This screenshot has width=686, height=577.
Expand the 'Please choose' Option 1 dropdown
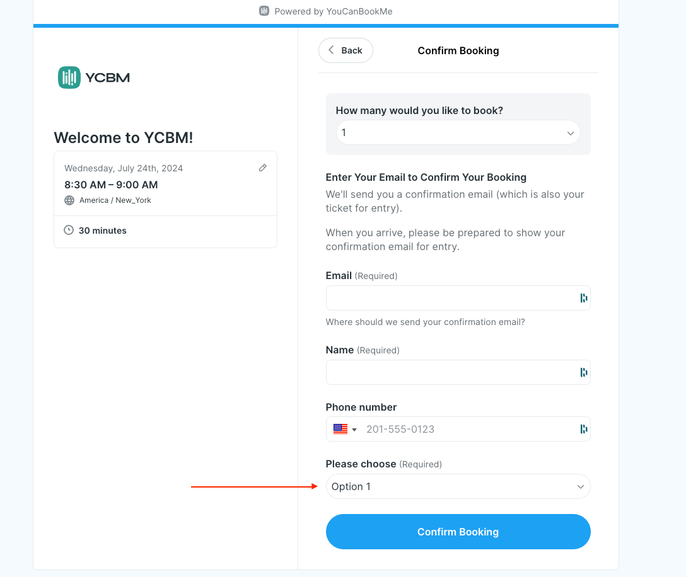click(458, 486)
